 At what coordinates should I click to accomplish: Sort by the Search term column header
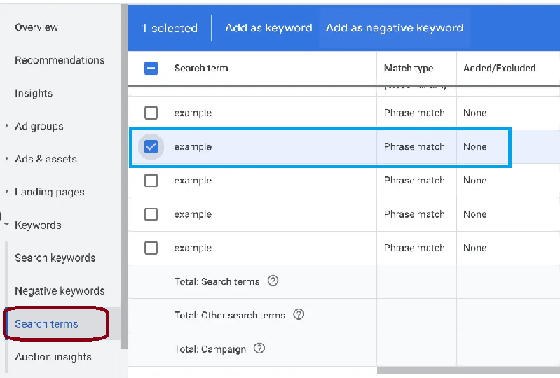201,68
